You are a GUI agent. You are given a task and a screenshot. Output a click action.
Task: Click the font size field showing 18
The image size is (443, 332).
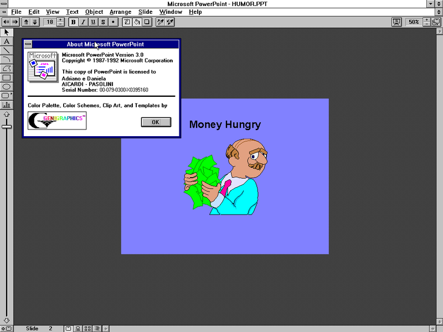click(x=50, y=22)
